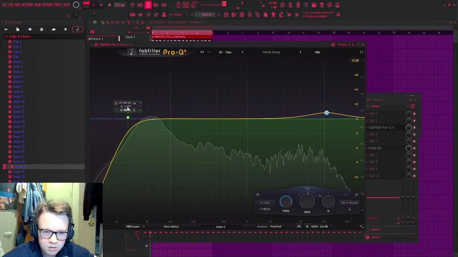Viewport: 458px width, 257px height.
Task: Click the browser cloud icon
Action: [x=54, y=29]
